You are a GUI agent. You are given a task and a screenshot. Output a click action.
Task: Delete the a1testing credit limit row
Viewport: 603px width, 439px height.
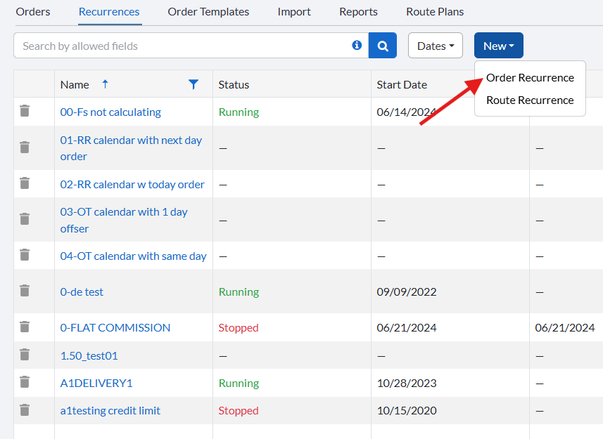click(x=25, y=409)
